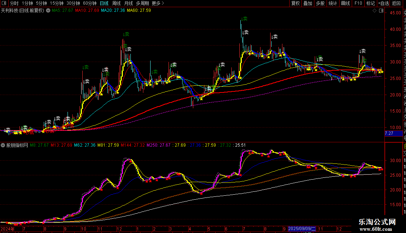Switch to the 60分钟 period

89,3
